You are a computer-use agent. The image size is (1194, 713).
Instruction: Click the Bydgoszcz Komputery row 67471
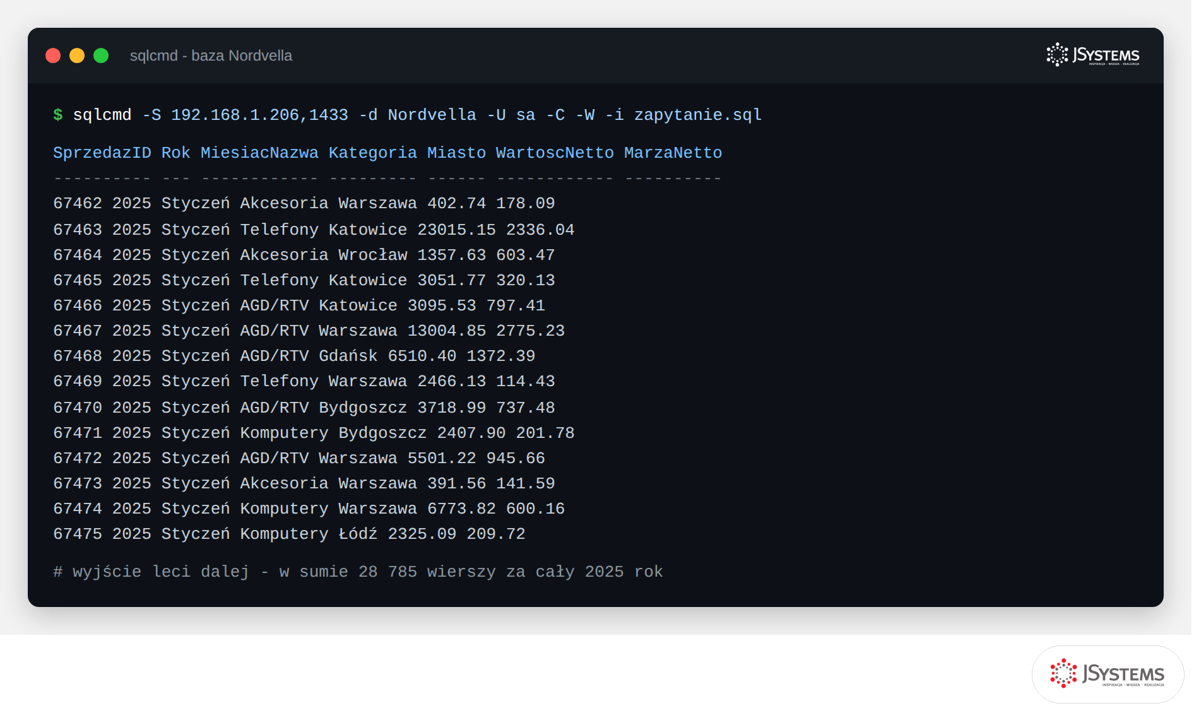point(314,433)
